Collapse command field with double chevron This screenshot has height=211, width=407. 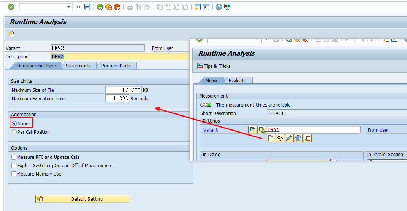pyautogui.click(x=79, y=7)
